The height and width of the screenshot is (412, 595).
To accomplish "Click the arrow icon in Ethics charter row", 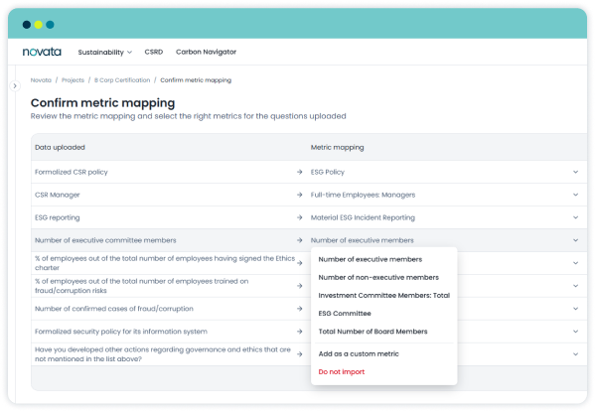I will (299, 263).
